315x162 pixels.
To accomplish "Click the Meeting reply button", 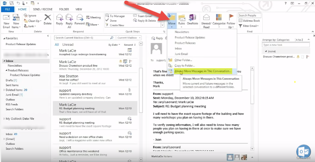I will [x=93, y=17].
